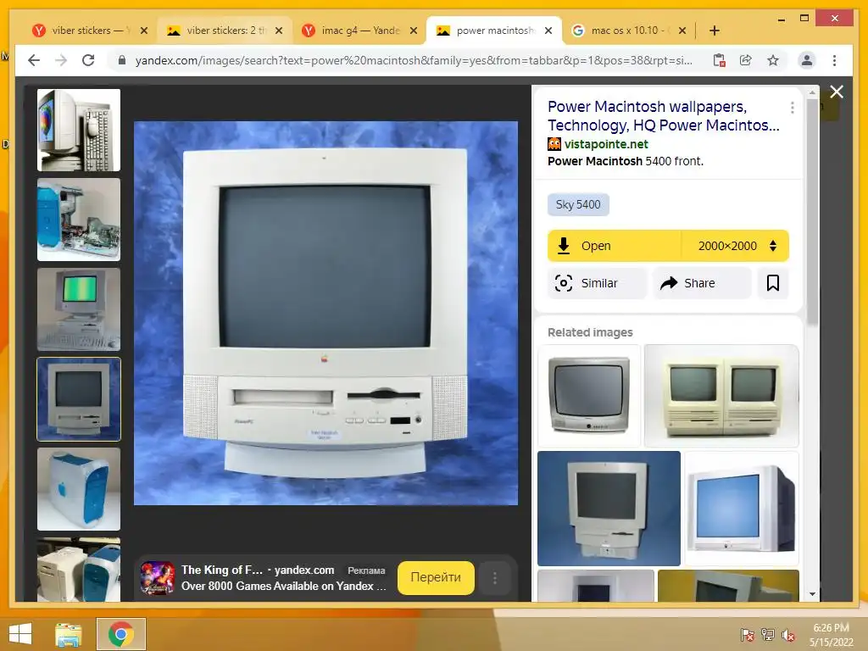
Task: Open the share page icon in toolbar
Action: click(x=746, y=60)
